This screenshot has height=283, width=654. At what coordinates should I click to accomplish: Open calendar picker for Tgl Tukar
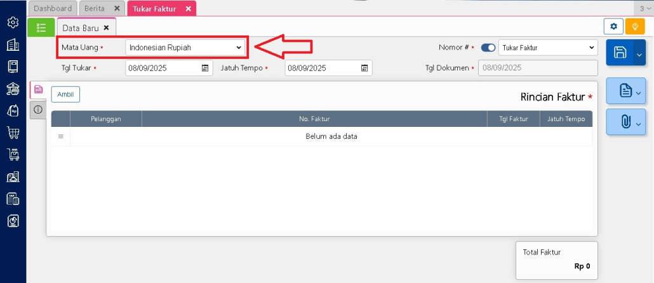[x=205, y=69]
